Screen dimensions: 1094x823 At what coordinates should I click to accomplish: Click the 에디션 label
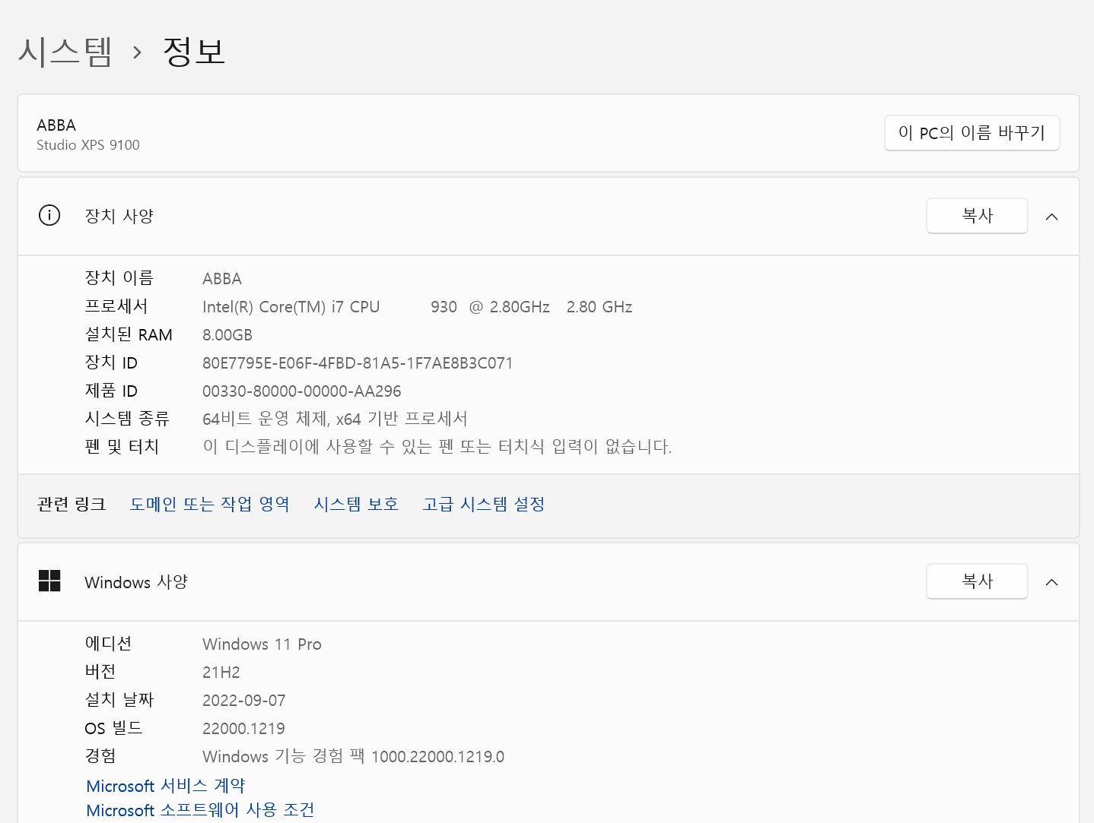109,644
